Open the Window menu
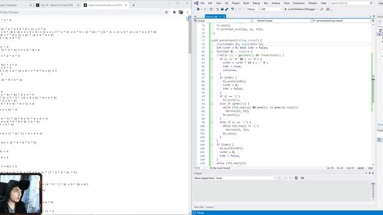Screen dimensions: 383x215 [312, 3]
